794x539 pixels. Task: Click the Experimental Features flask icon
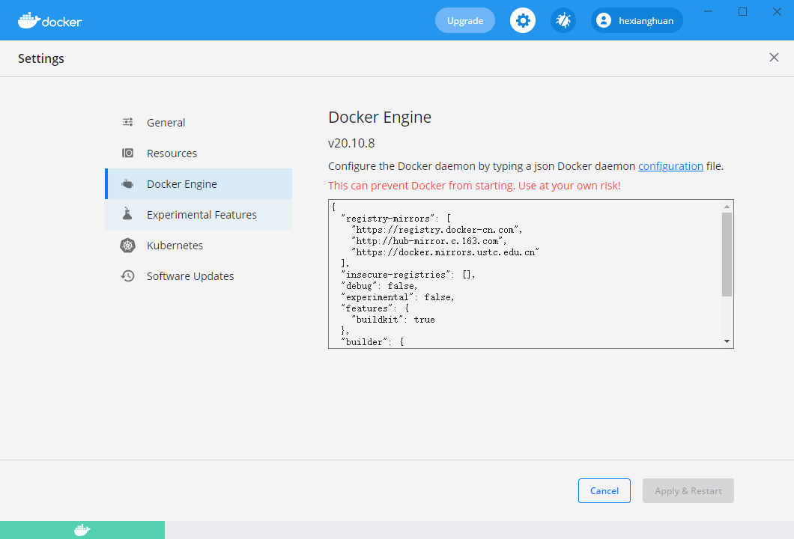pyautogui.click(x=127, y=213)
